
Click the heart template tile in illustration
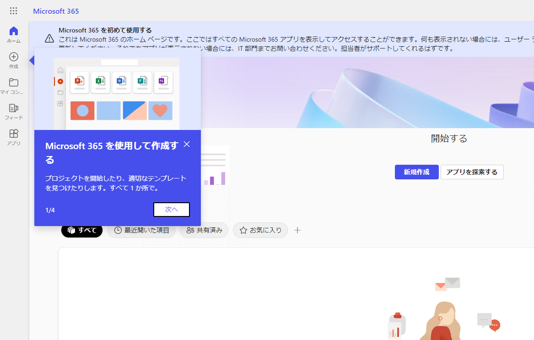(160, 111)
